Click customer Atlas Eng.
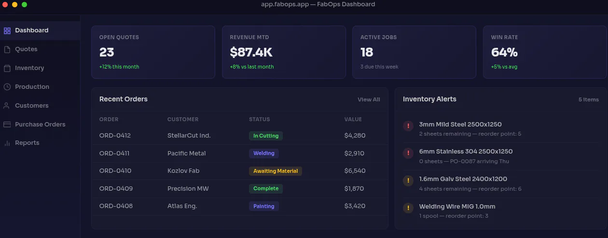 (182, 206)
